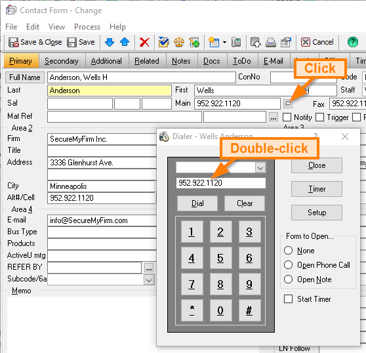The width and height of the screenshot is (366, 353).
Task: Close the Dialer window with X
Action: click(x=345, y=136)
